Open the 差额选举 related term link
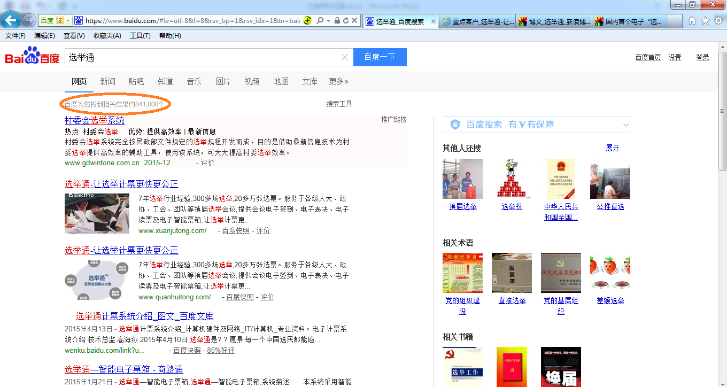 click(x=610, y=300)
